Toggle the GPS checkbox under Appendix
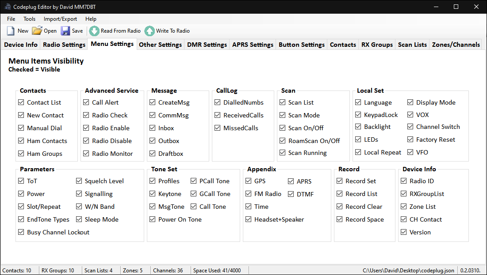487x275 pixels. (249, 181)
